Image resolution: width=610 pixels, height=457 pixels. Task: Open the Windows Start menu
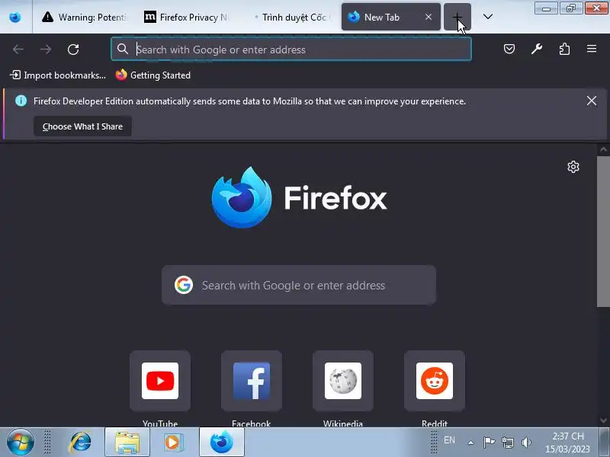coord(21,443)
